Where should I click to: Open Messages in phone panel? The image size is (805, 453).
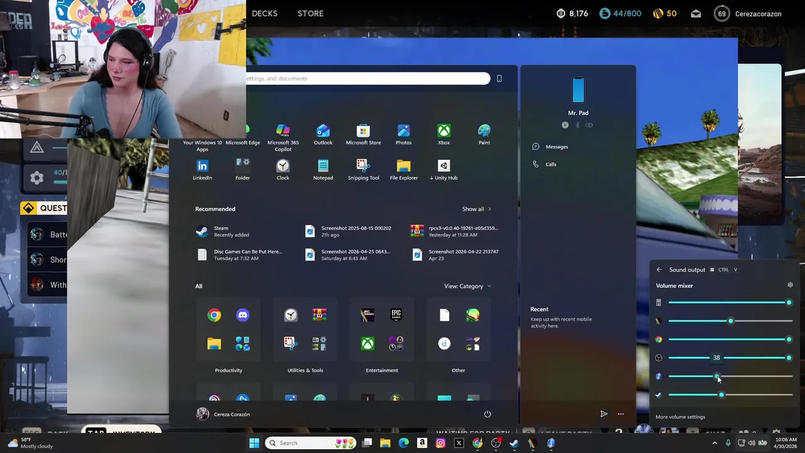tap(550, 147)
